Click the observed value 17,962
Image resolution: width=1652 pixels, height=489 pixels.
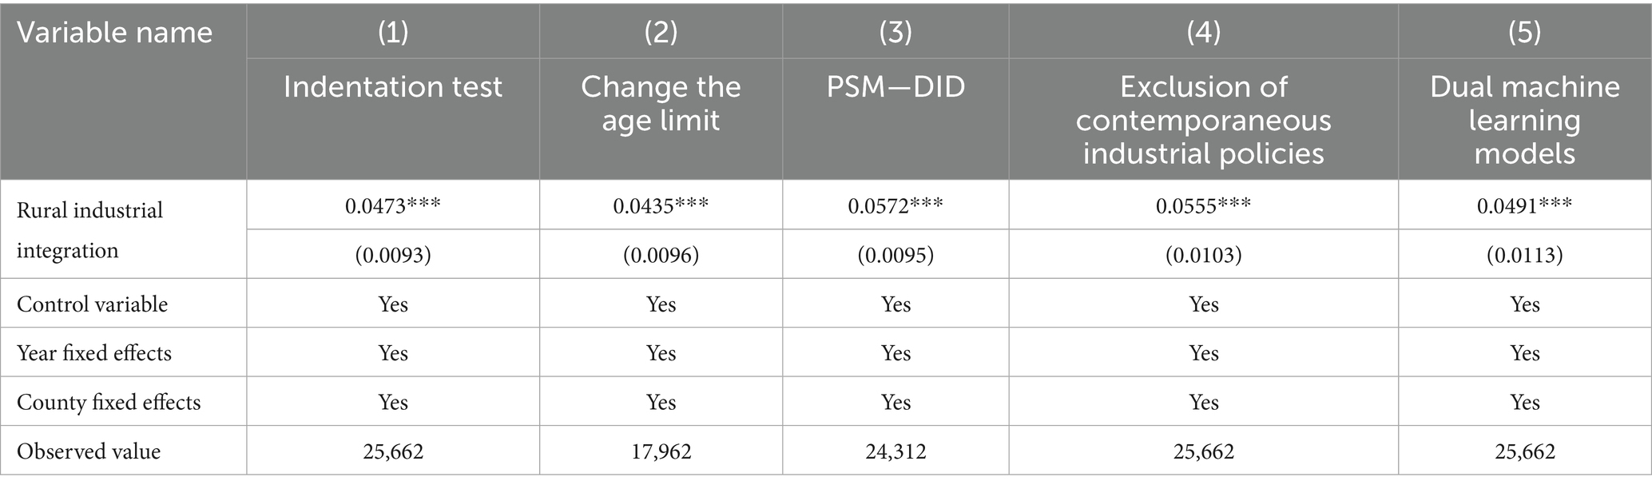[661, 451]
